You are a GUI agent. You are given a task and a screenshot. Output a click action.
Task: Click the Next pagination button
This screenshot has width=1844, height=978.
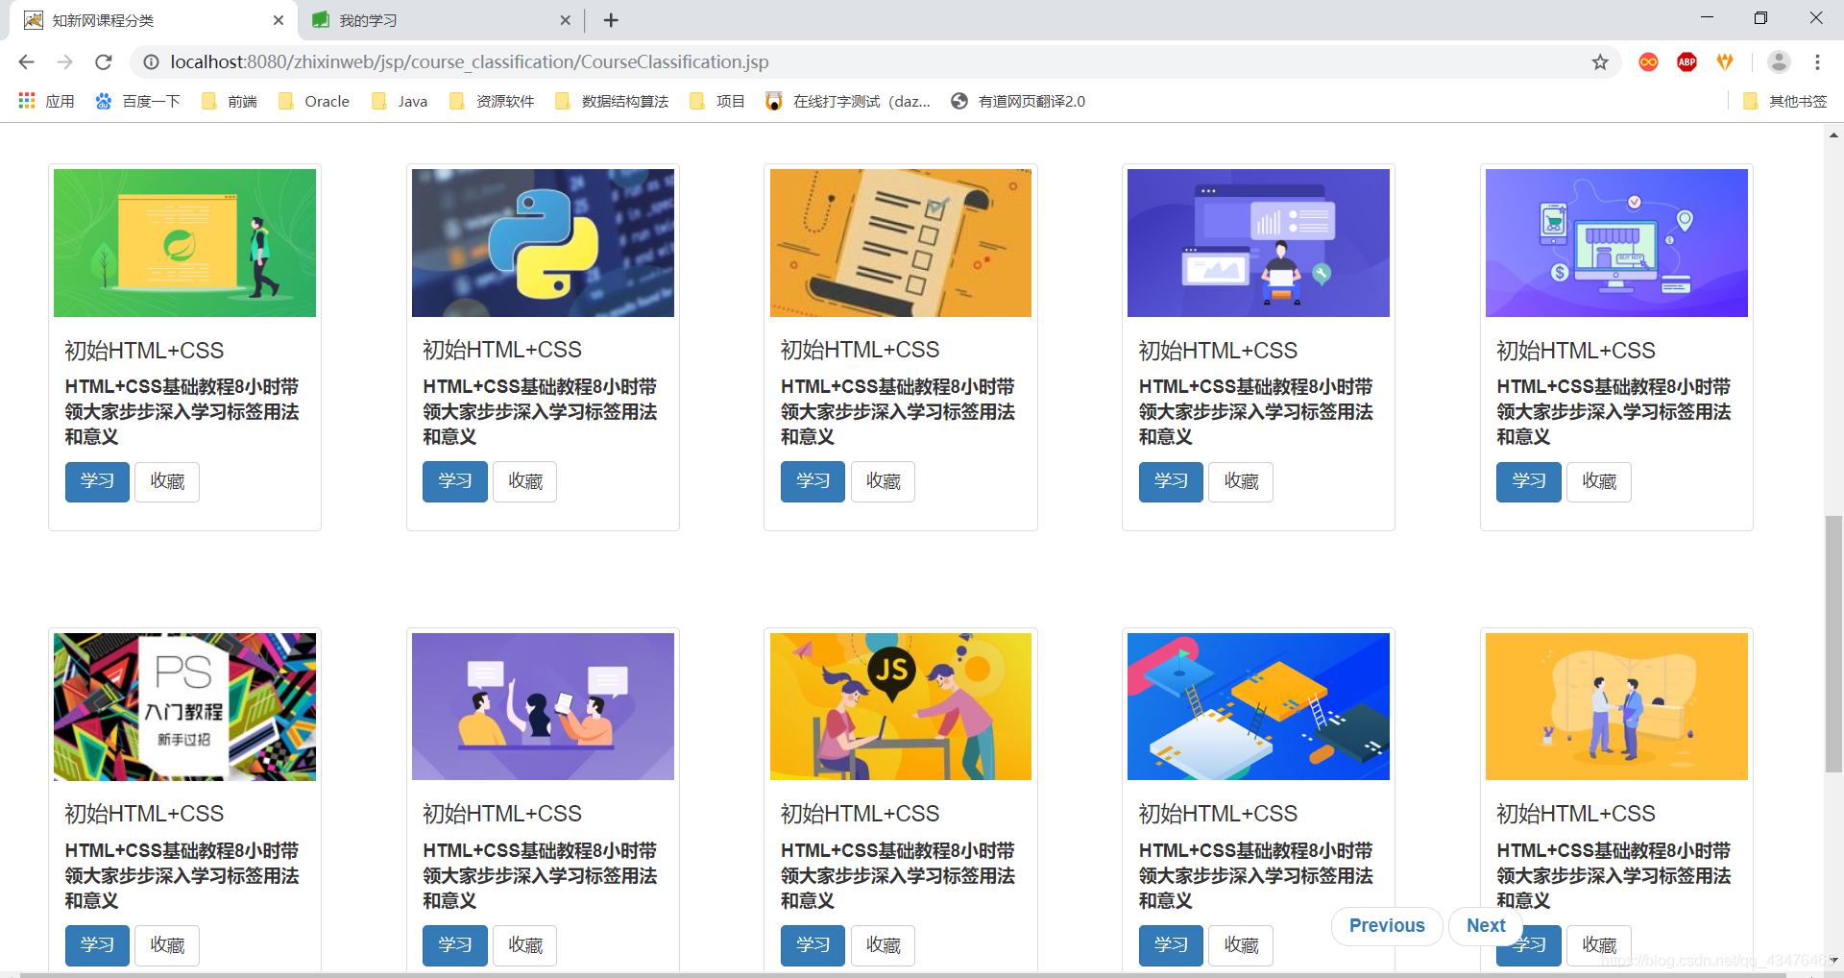(1485, 925)
